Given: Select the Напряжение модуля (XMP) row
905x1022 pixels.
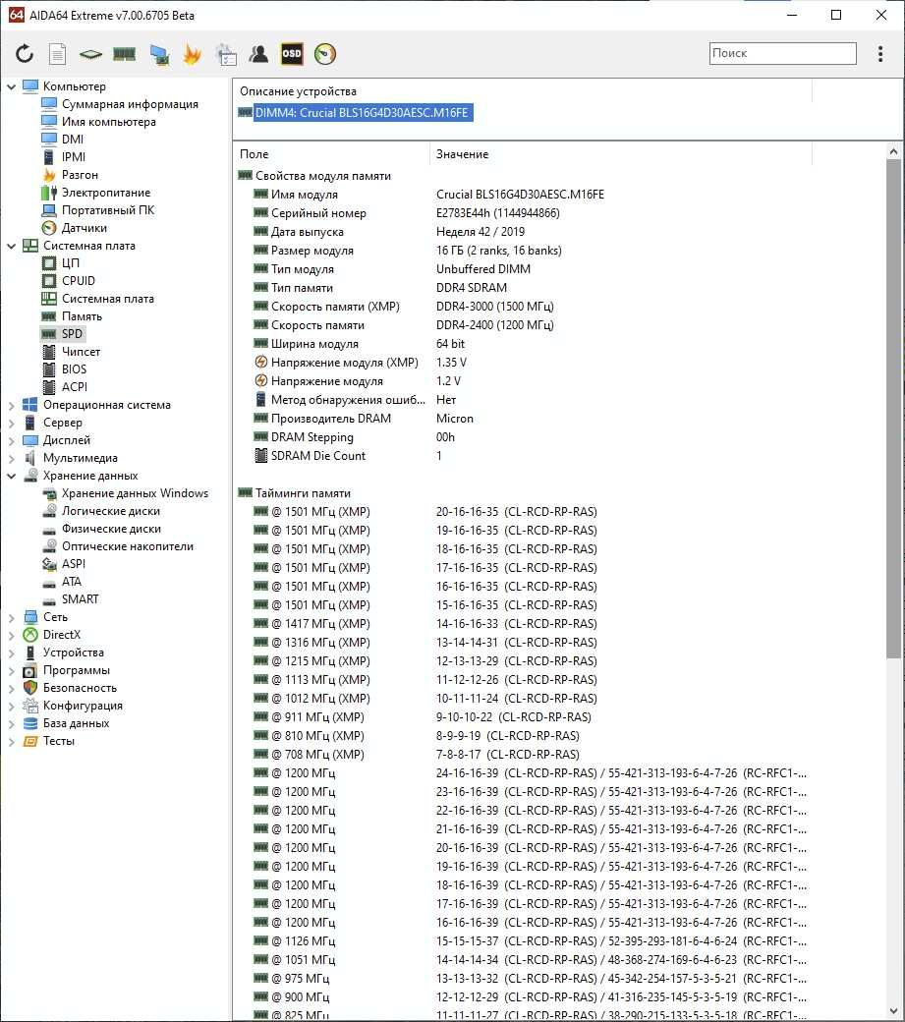Looking at the screenshot, I should 523,363.
